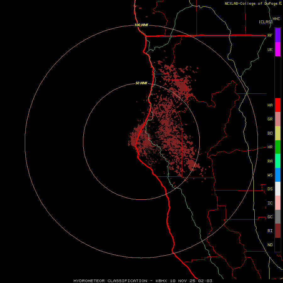Select the yellow BD legend swatch
This screenshot has width=283, height=283.
pyautogui.click(x=278, y=133)
